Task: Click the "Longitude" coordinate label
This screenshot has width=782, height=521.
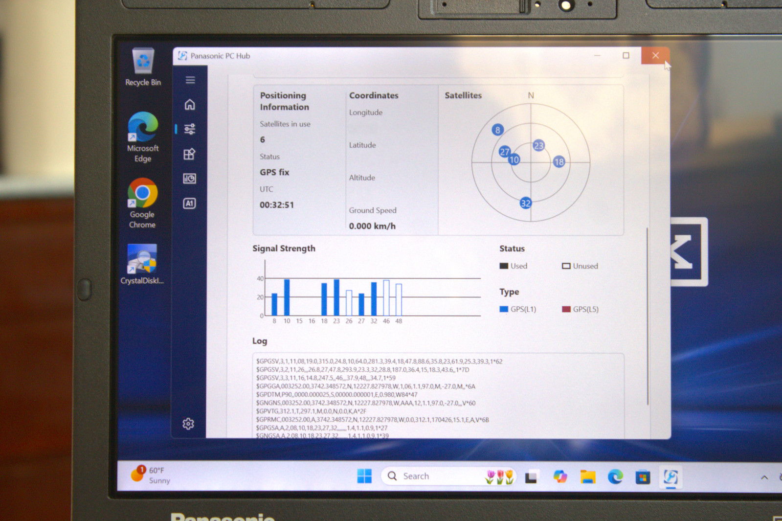Action: [x=366, y=113]
